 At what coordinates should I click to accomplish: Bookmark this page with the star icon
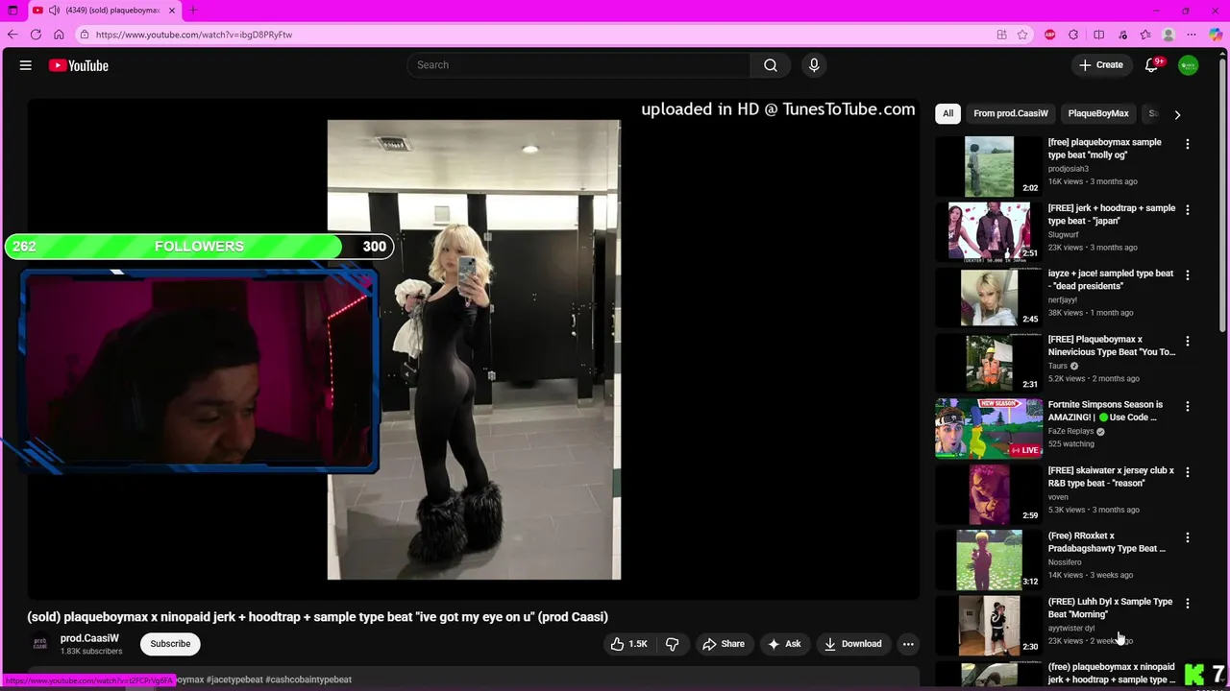1022,35
